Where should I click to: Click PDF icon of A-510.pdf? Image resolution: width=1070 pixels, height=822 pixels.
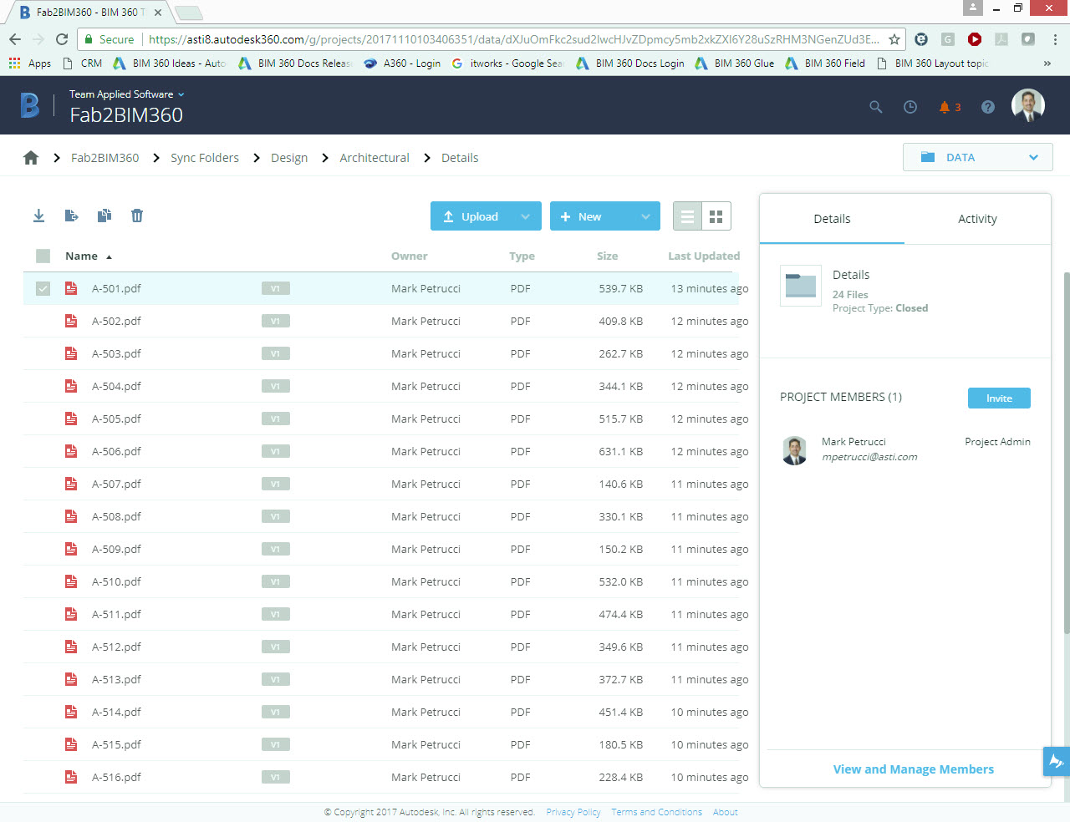tap(71, 581)
